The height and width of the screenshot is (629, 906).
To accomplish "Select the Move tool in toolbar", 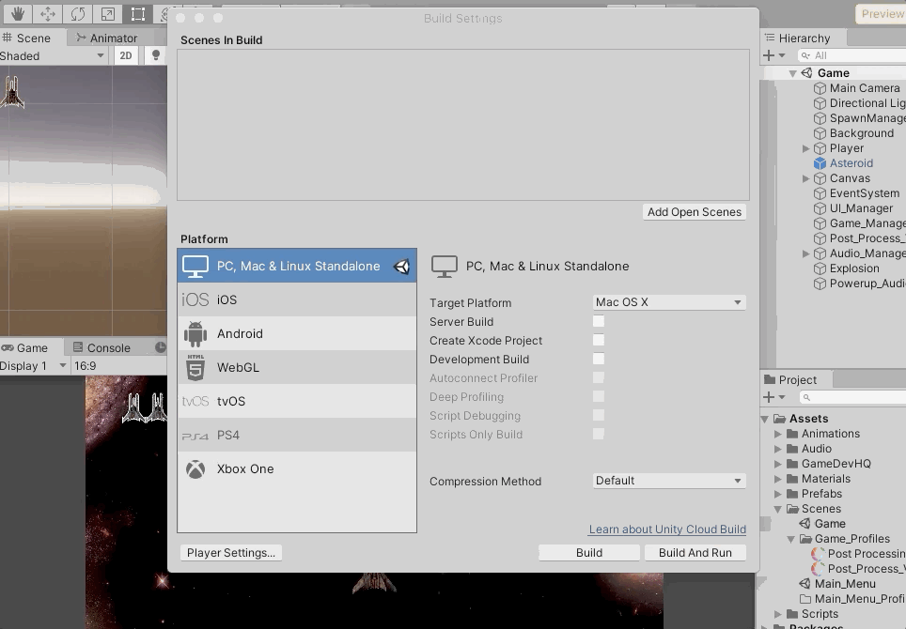I will point(47,13).
